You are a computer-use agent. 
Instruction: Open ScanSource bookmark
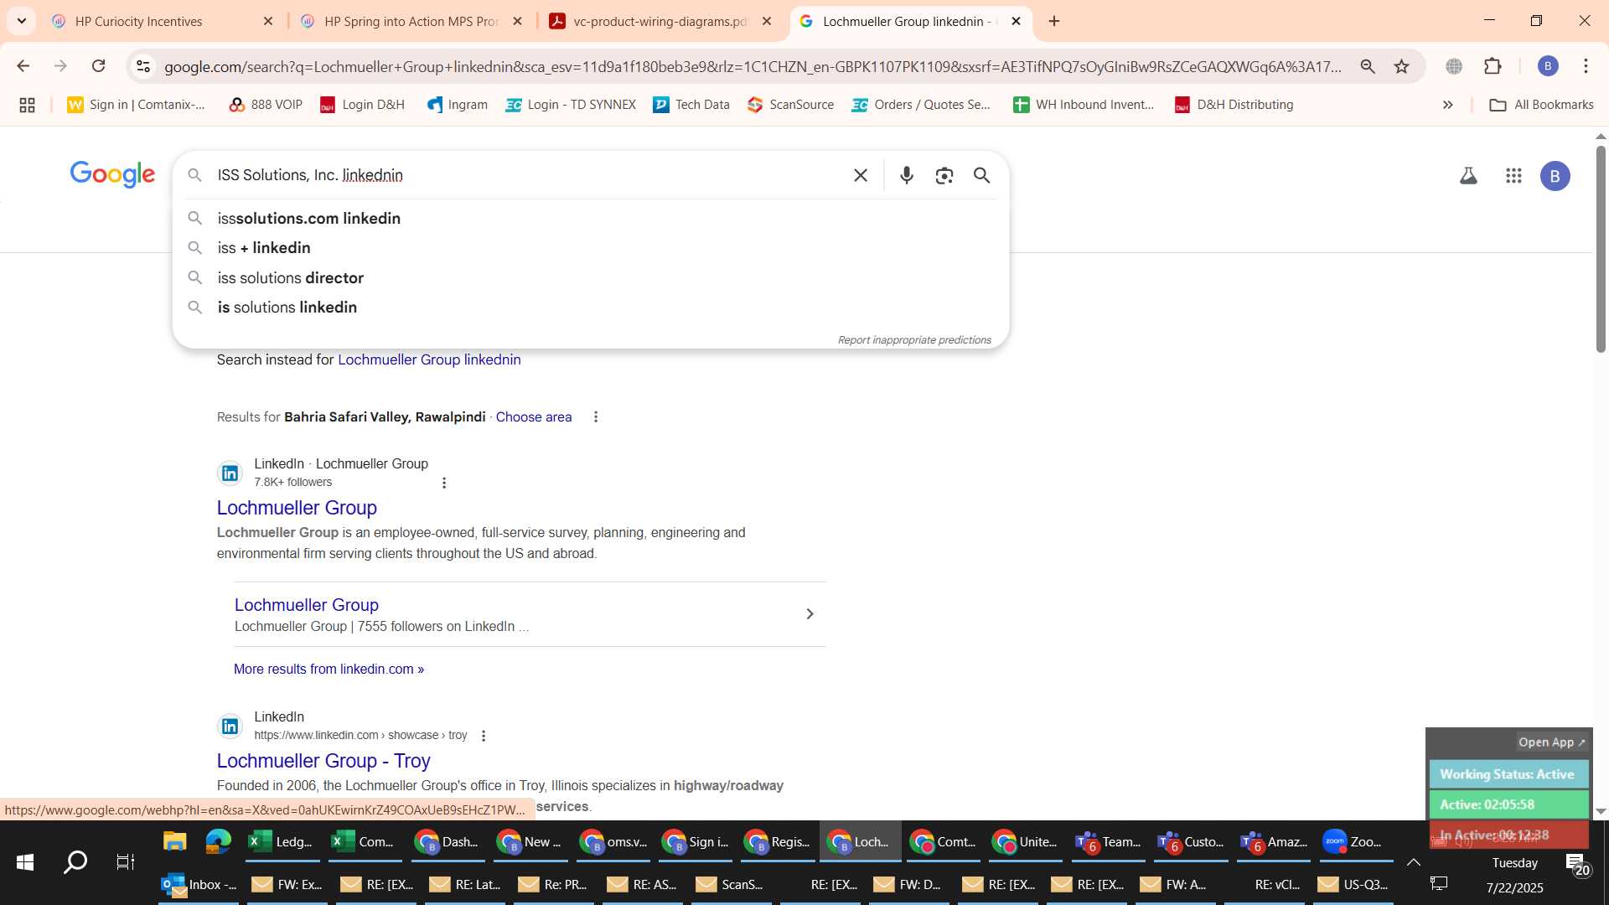(x=791, y=105)
